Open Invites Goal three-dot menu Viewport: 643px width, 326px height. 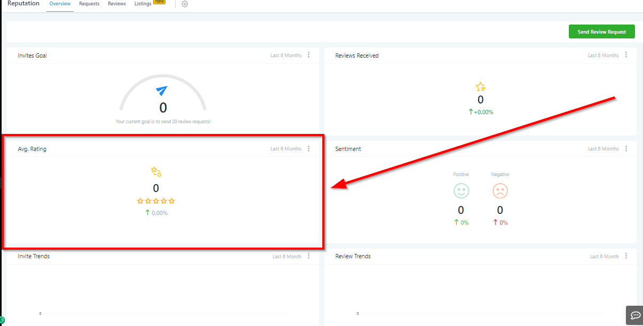(x=308, y=55)
